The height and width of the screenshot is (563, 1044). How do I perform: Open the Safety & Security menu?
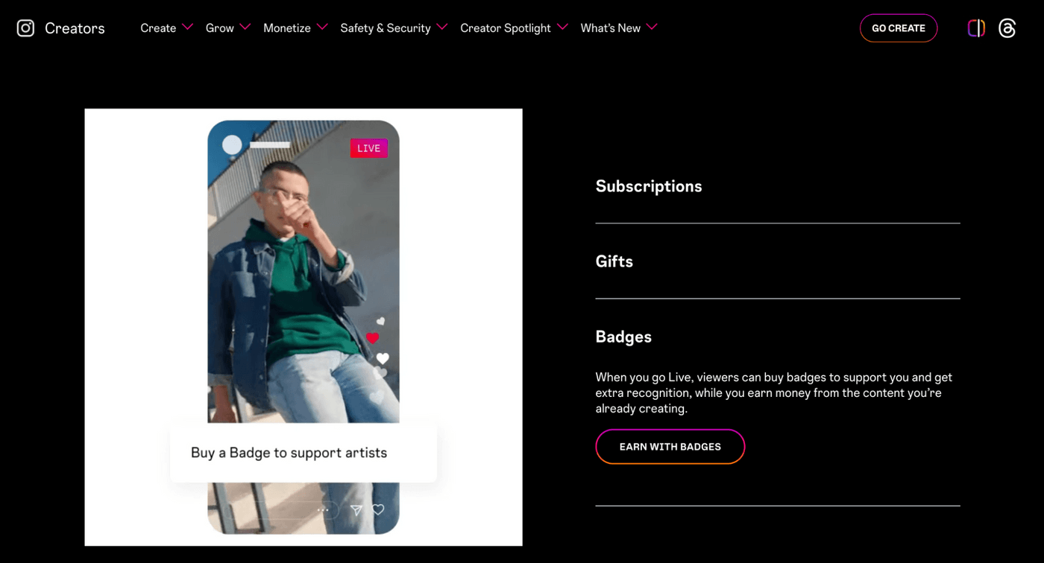386,28
